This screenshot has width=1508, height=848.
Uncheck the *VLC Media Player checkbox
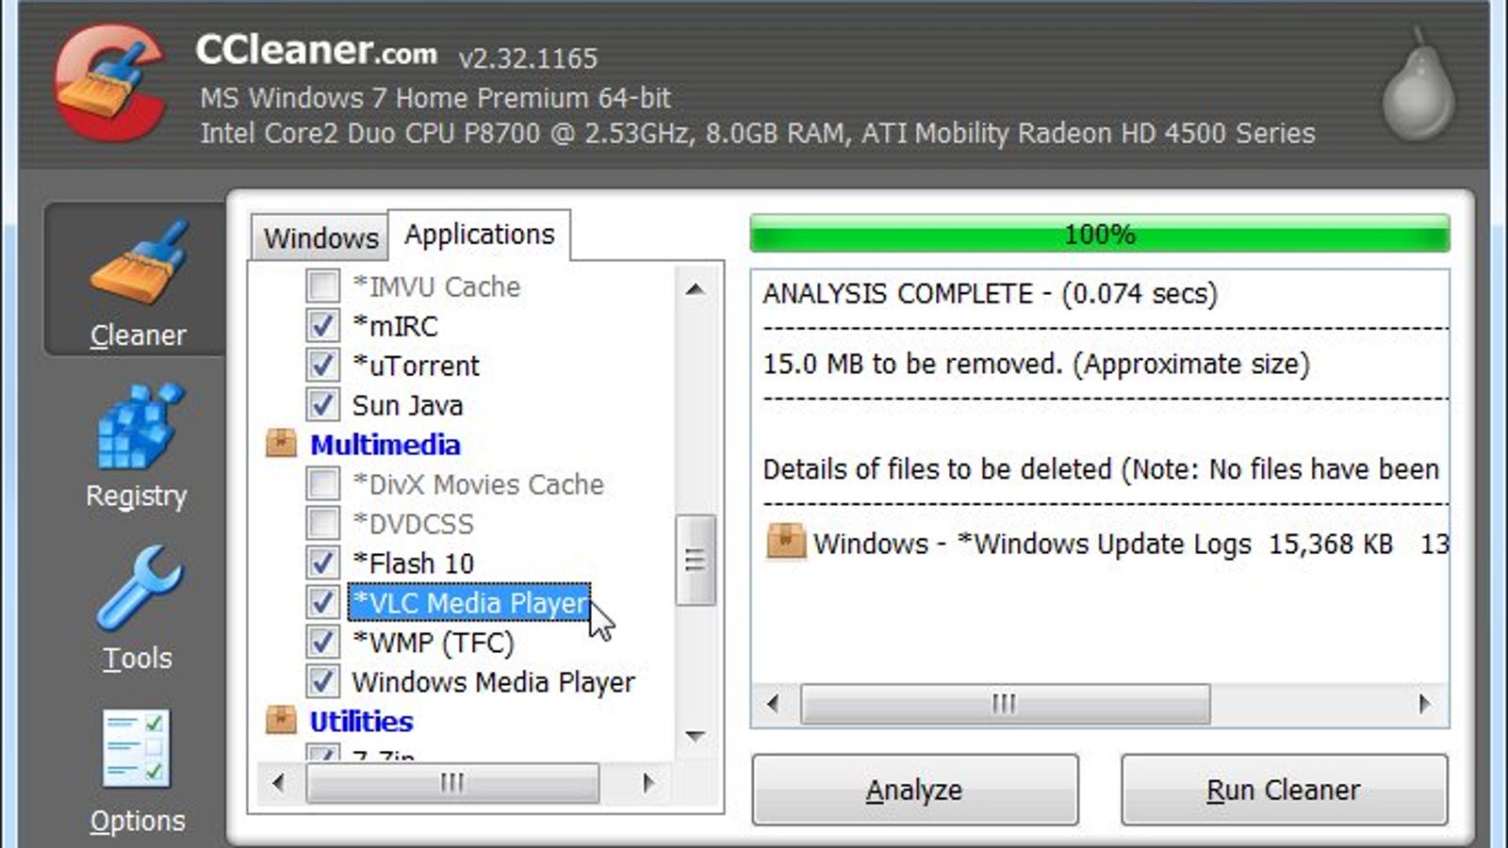click(322, 603)
